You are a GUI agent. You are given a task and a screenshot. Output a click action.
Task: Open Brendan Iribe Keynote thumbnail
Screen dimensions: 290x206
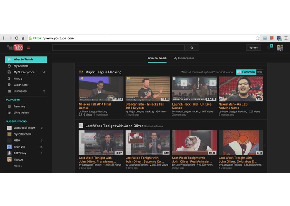148,89
